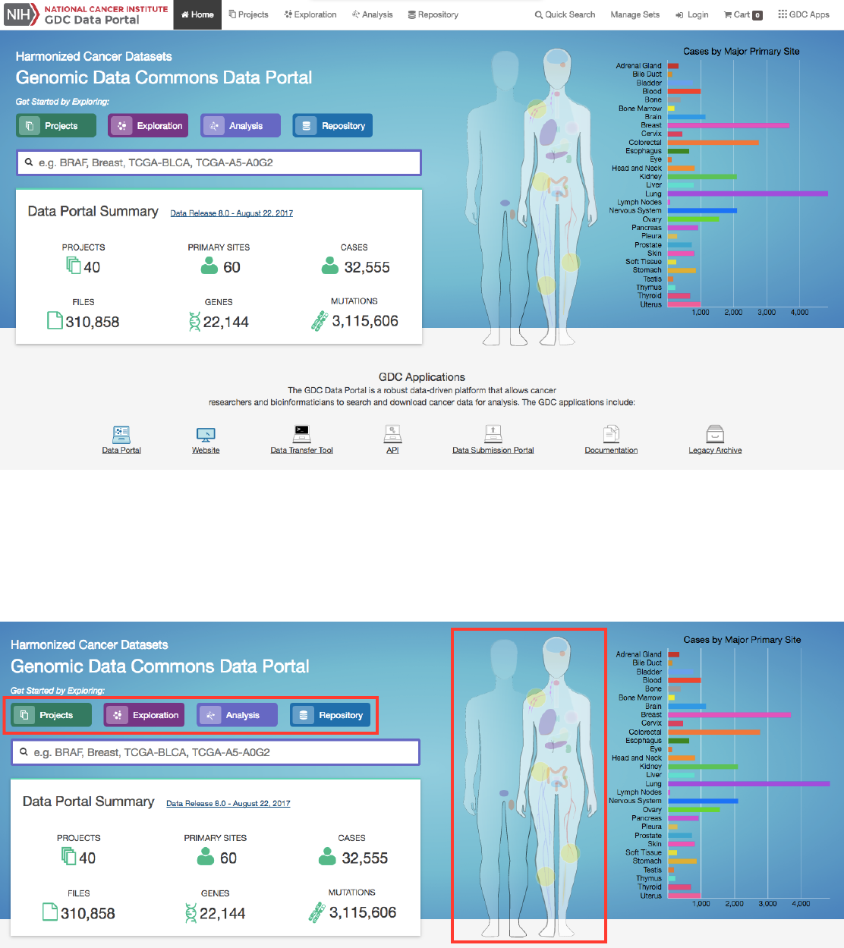844x948 pixels.
Task: Open the Documentation application icon
Action: (x=611, y=433)
